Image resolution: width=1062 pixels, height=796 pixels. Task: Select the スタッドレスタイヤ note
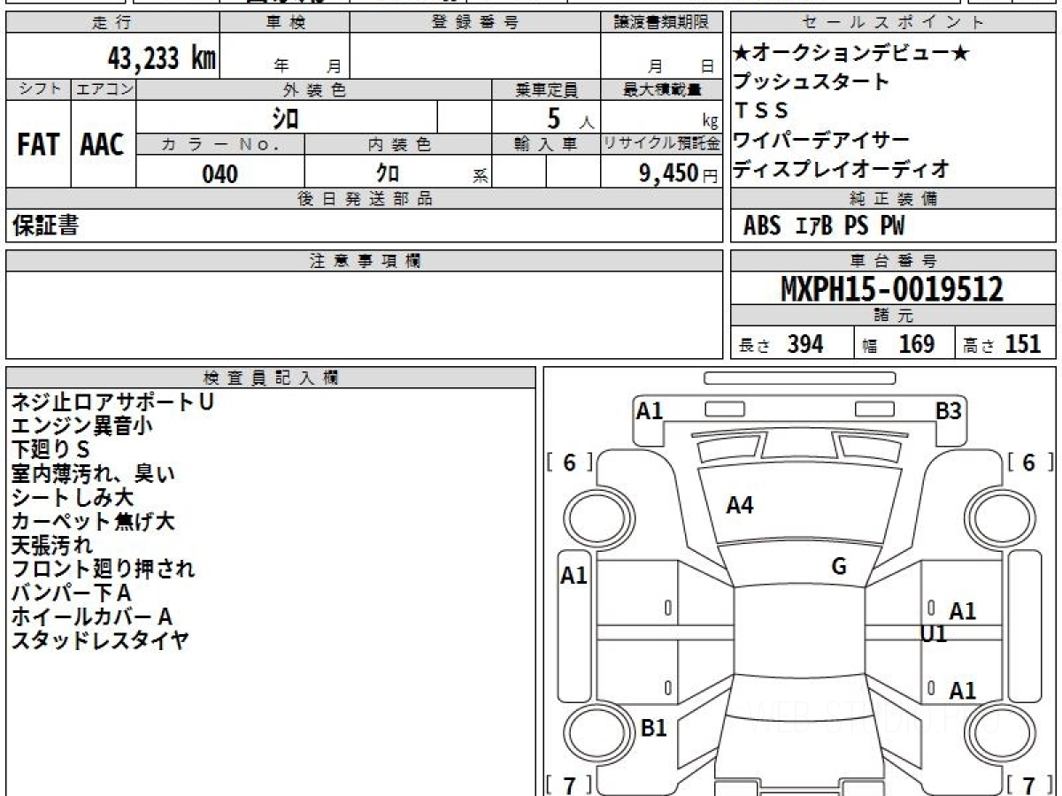(100, 641)
